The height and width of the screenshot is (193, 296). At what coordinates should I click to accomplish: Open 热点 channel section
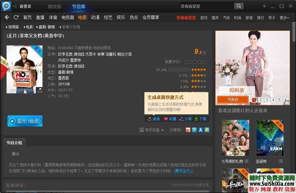pyautogui.click(x=134, y=18)
